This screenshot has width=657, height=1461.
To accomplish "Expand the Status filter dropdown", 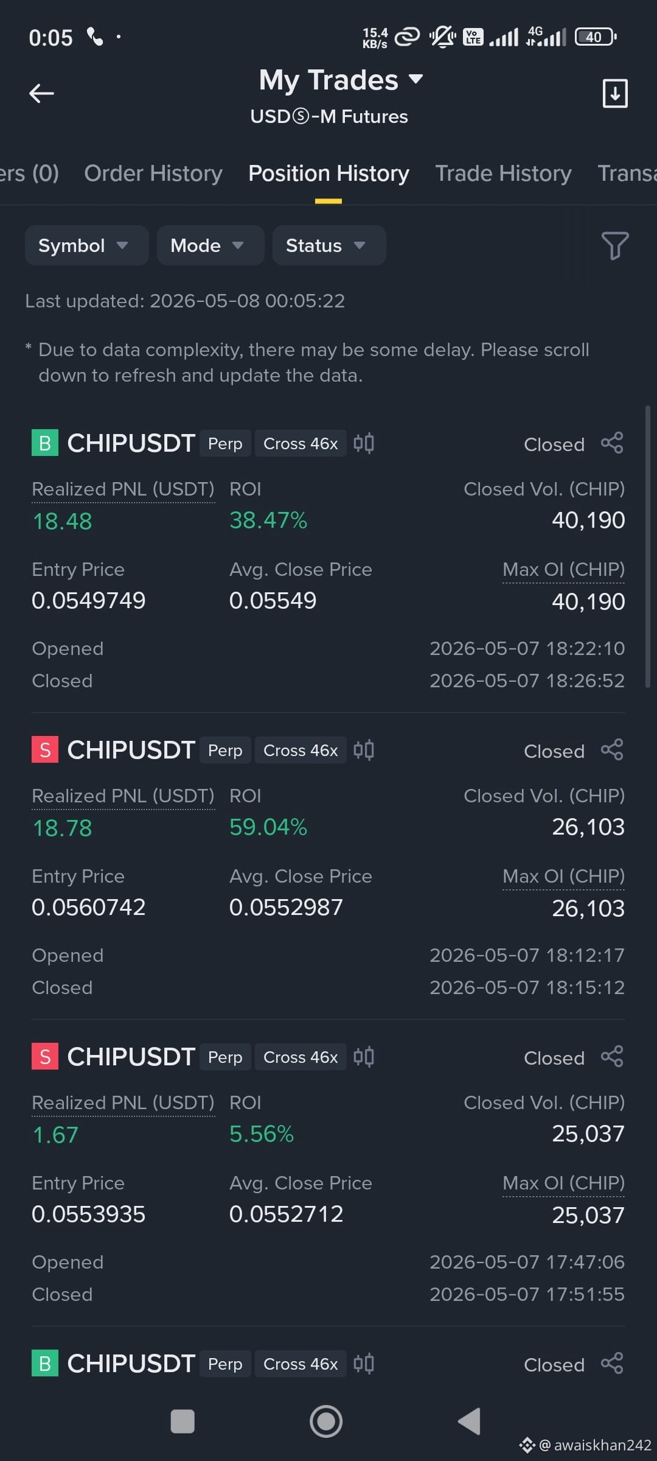I will click(328, 245).
